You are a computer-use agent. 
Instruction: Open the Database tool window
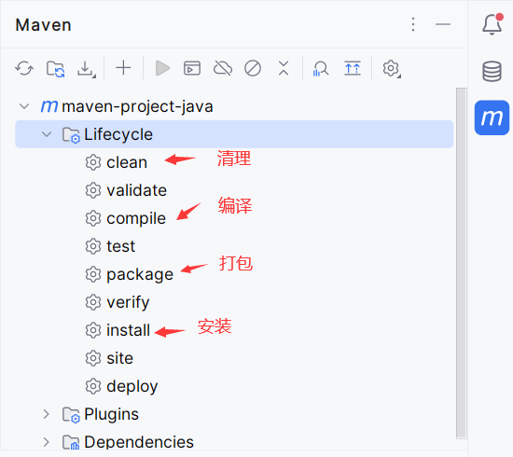pyautogui.click(x=492, y=71)
